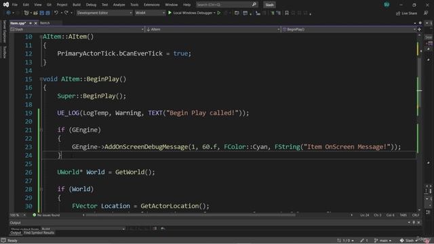Open the Debug menu

[91, 5]
